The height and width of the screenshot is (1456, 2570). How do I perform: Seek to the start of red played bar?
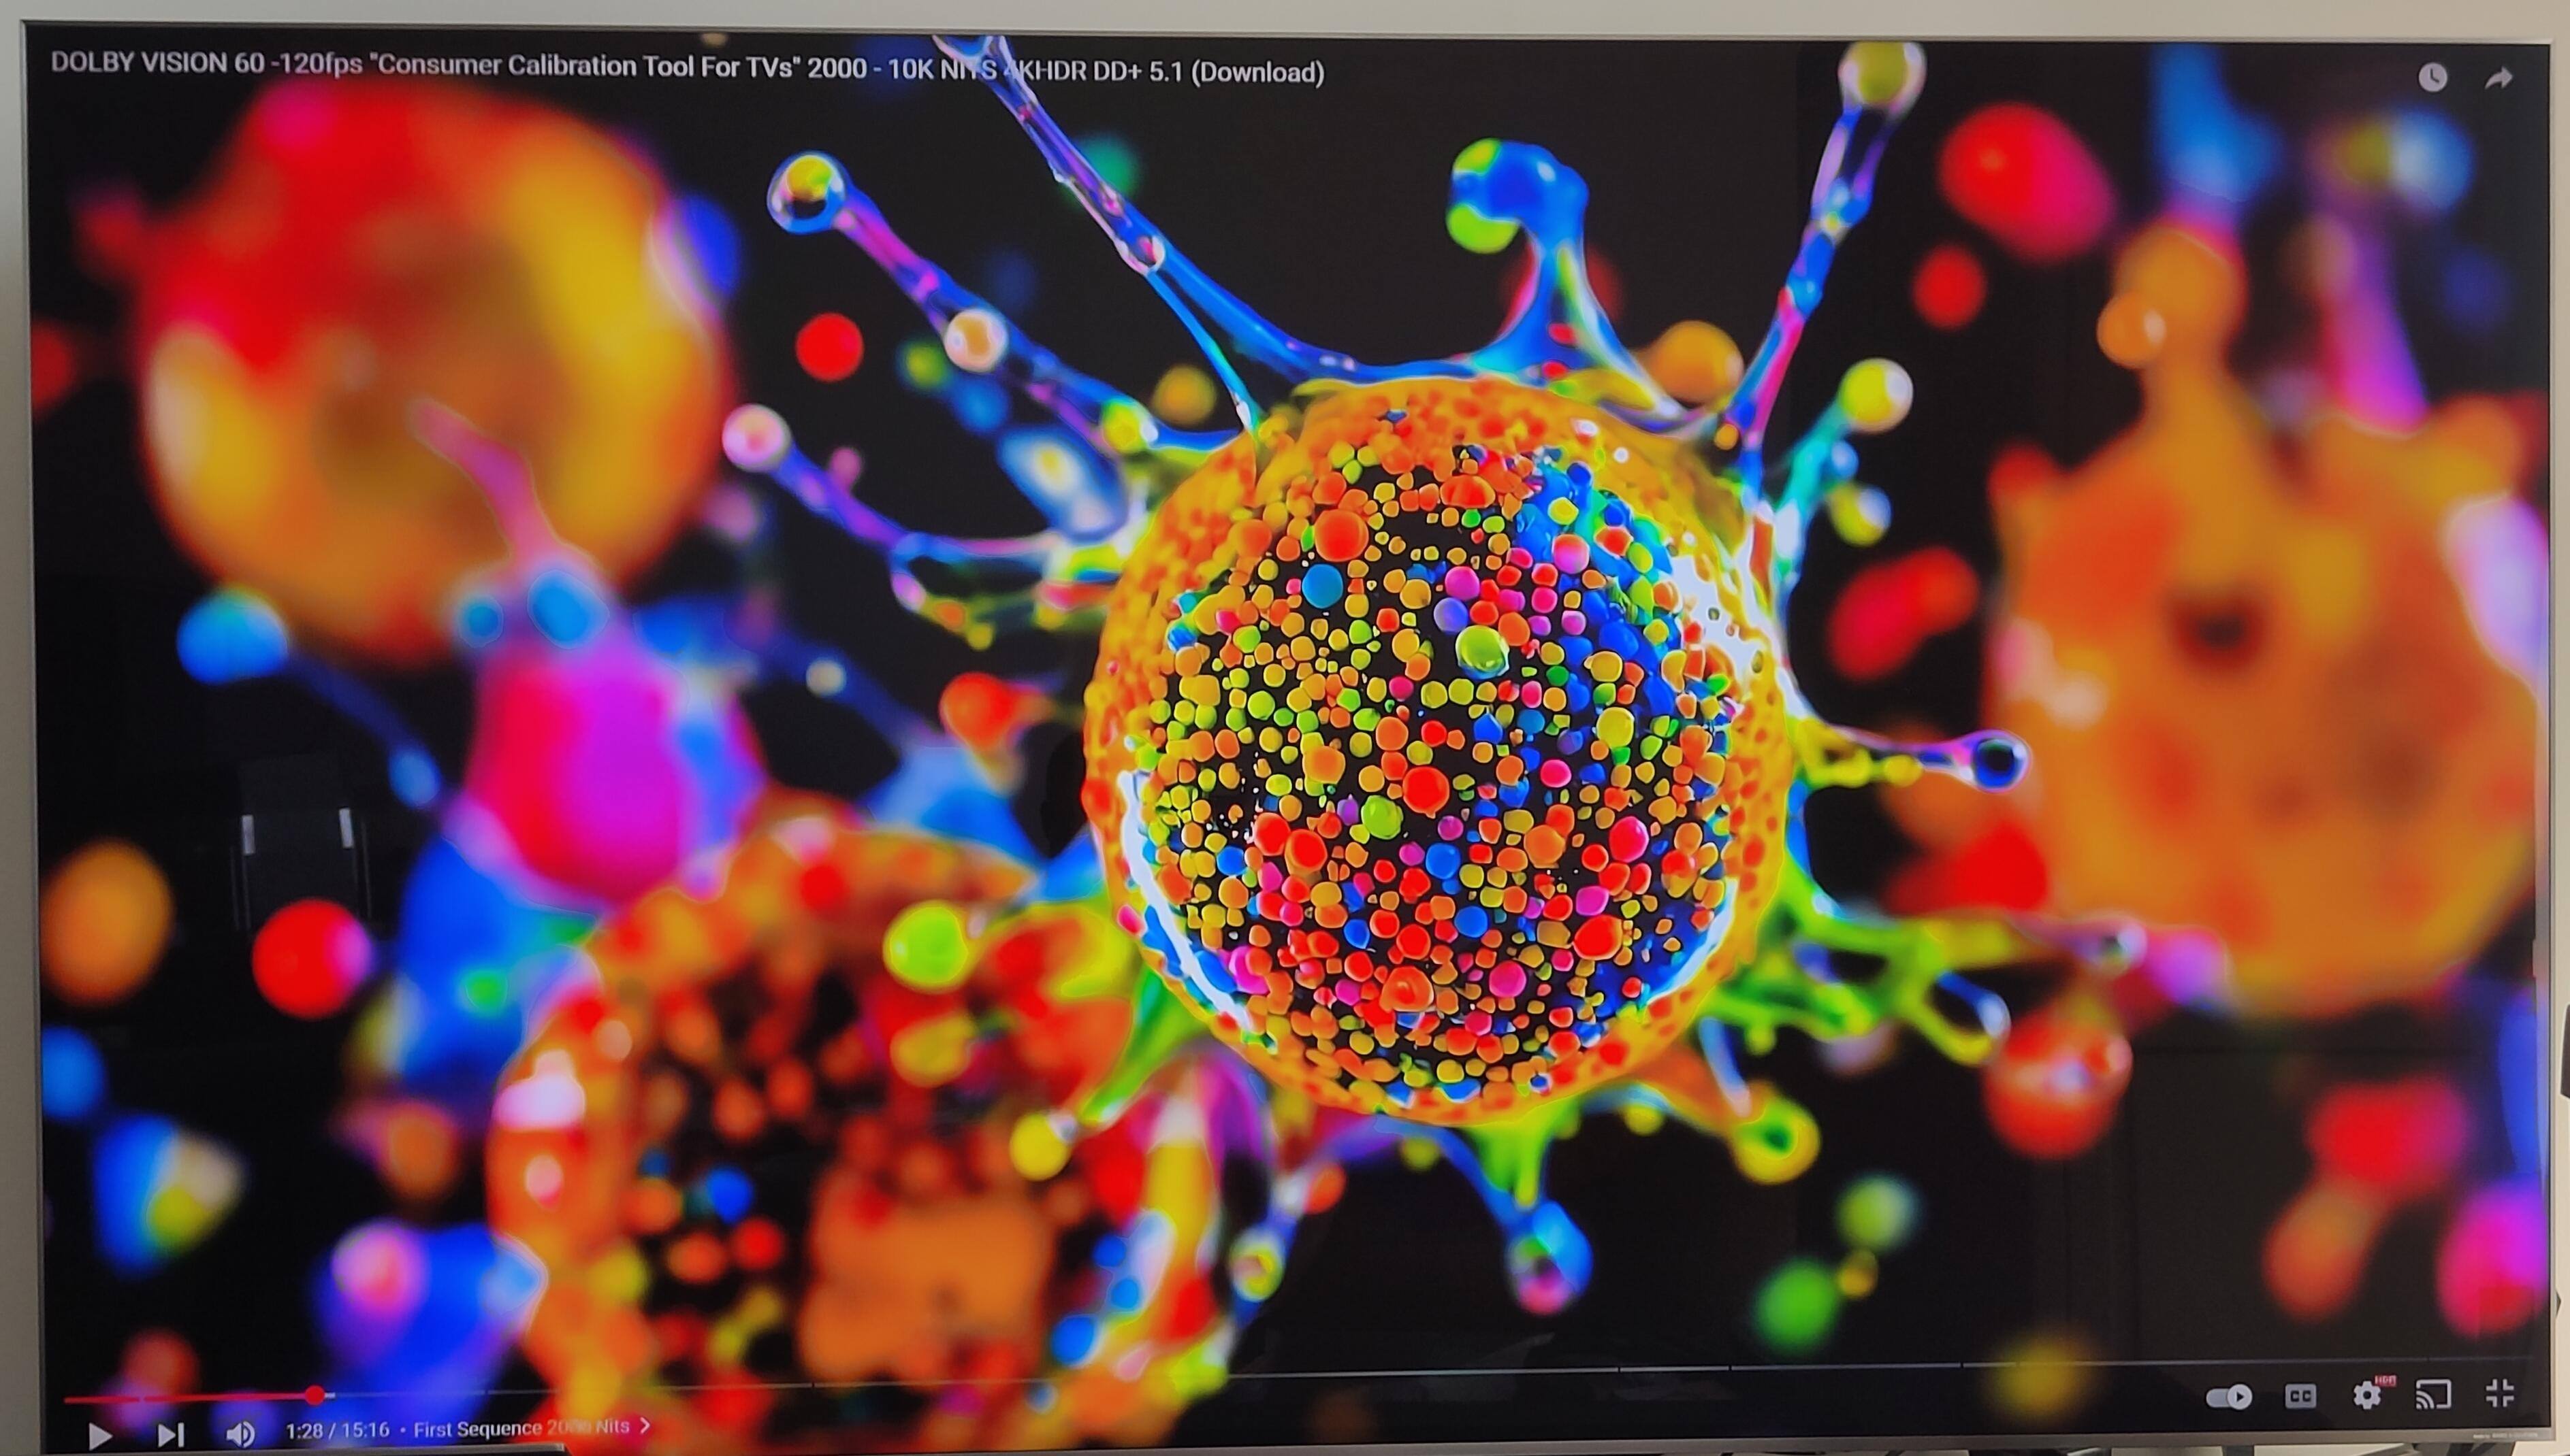(68, 1399)
